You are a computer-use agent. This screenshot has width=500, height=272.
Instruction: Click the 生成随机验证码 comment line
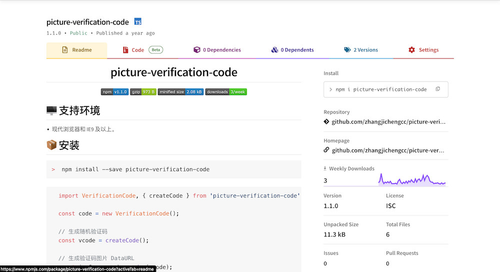(83, 231)
